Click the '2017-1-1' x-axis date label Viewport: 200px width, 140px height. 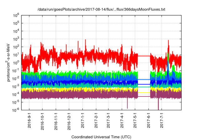tap(82, 120)
